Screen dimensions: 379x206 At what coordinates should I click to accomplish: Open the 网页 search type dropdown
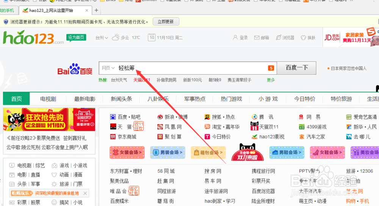[108, 68]
